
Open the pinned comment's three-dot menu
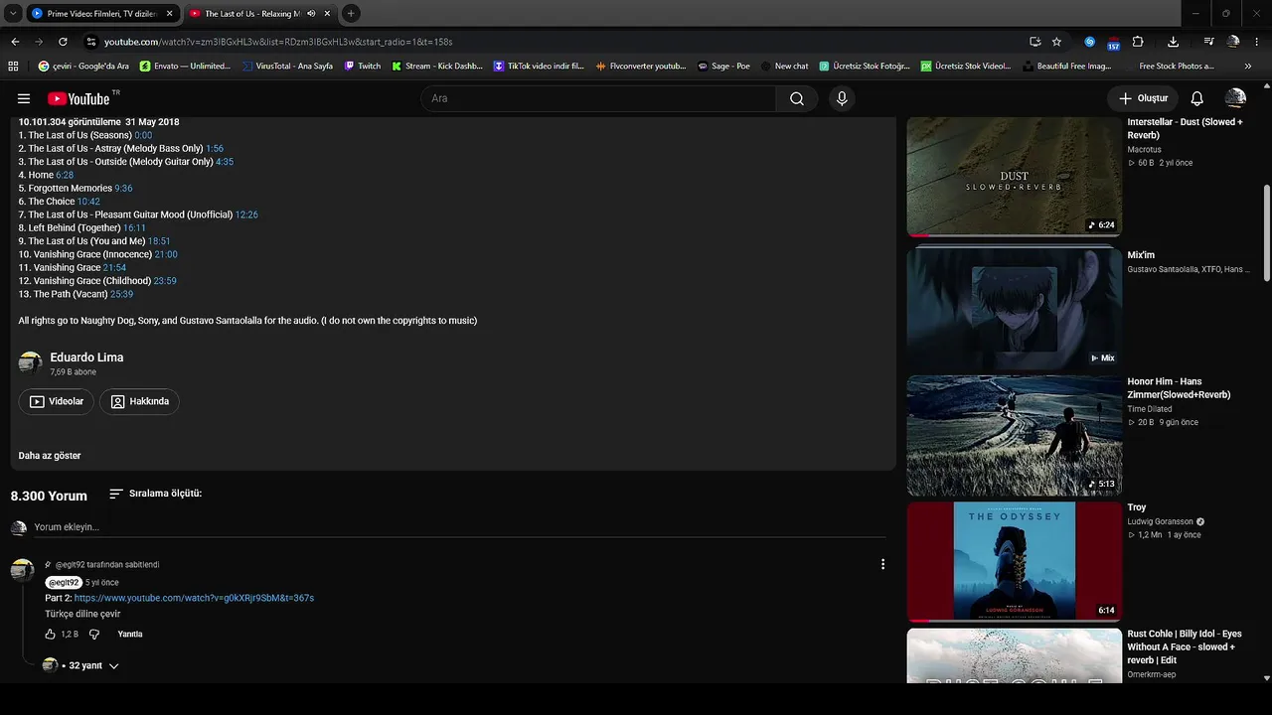tap(882, 564)
